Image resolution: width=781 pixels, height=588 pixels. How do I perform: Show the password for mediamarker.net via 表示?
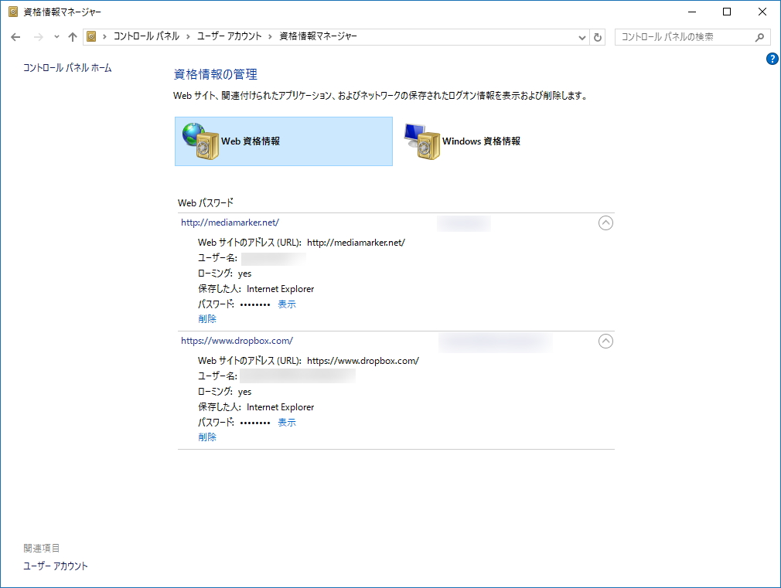pos(286,304)
